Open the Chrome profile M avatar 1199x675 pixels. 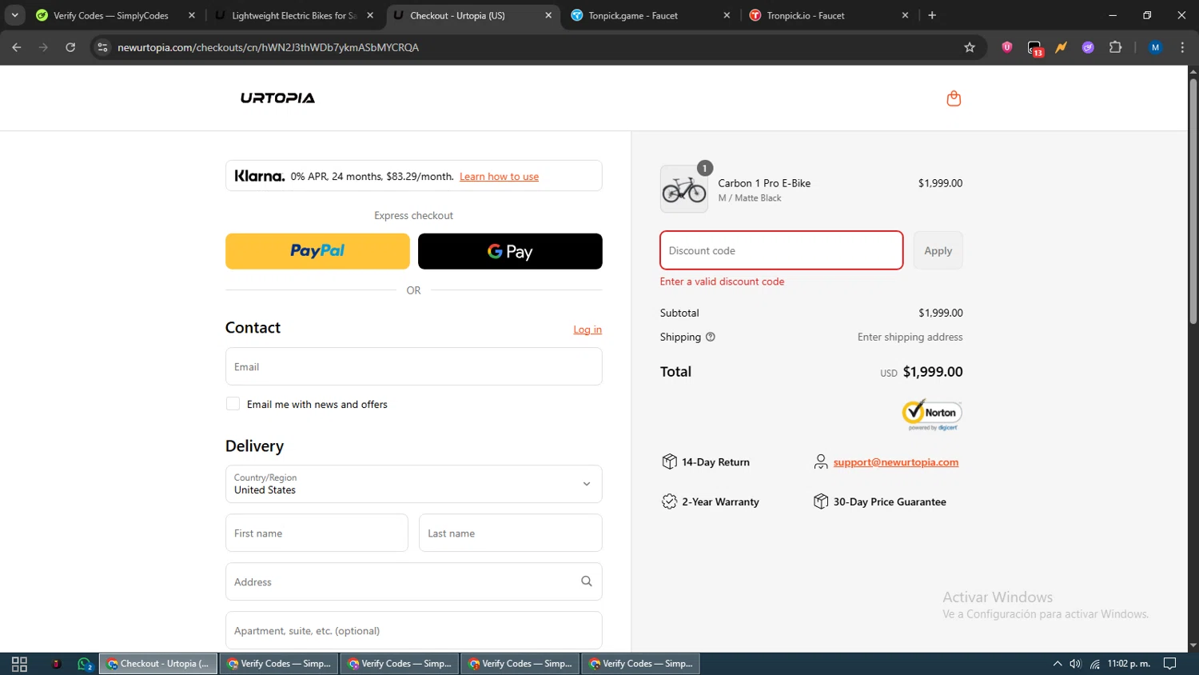coord(1155,47)
